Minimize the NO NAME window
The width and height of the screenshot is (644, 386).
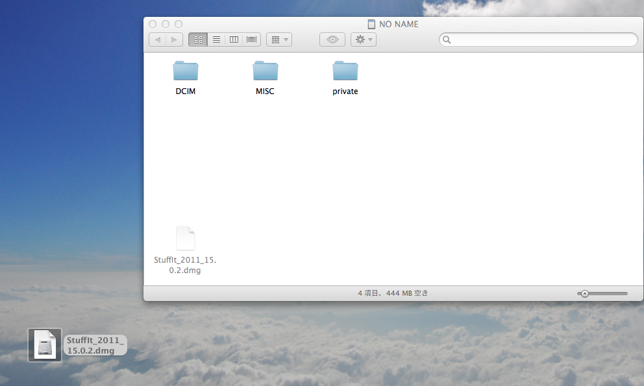tap(166, 24)
